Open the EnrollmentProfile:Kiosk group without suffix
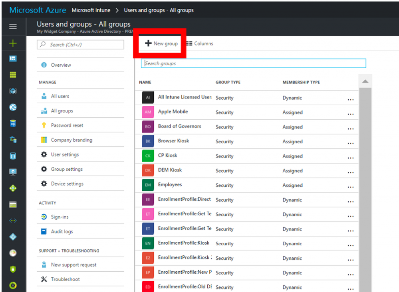 [246, 243]
